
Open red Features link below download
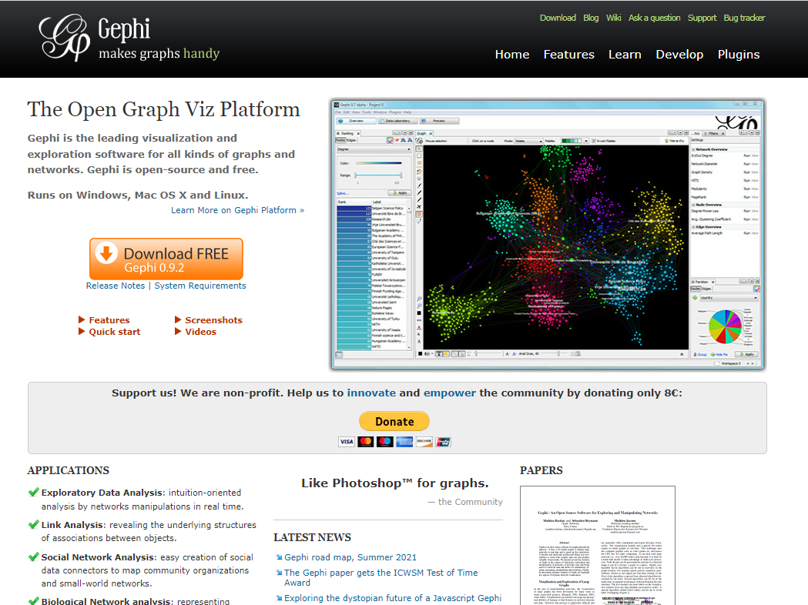(x=109, y=319)
